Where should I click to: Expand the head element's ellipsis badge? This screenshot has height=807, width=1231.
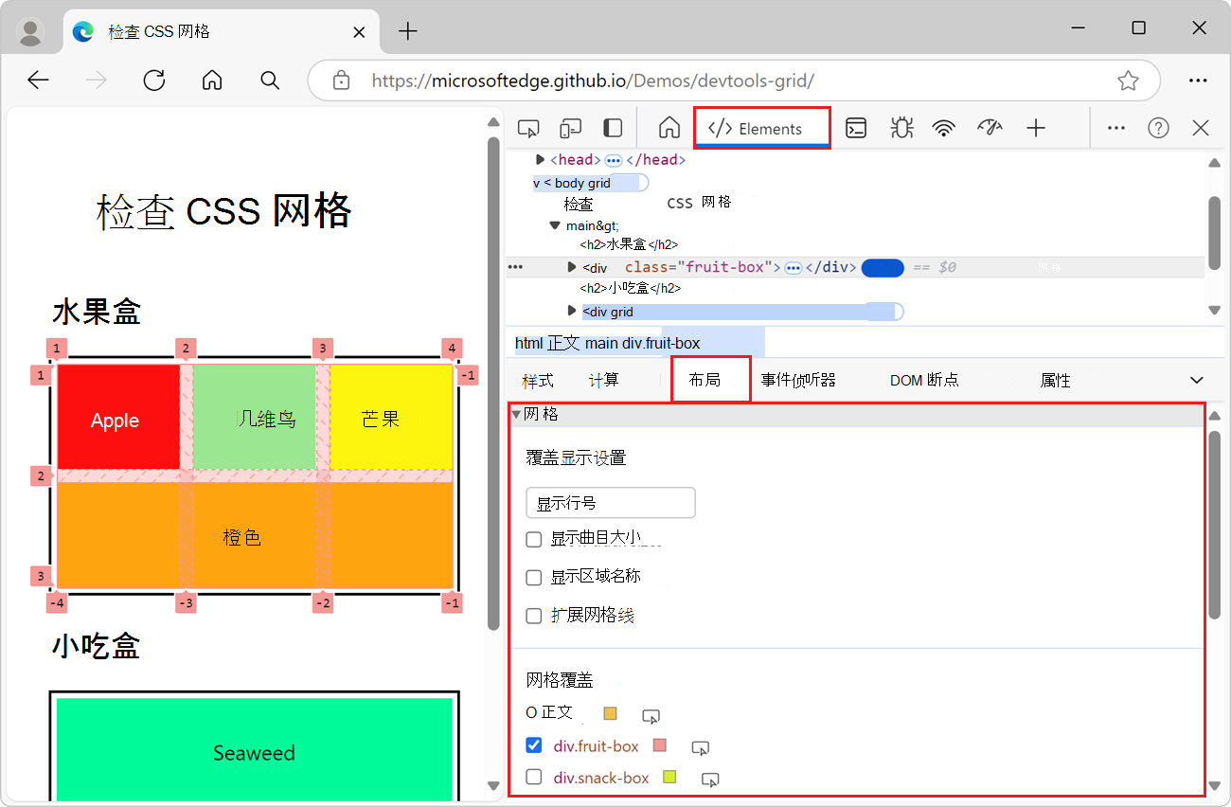[x=614, y=160]
